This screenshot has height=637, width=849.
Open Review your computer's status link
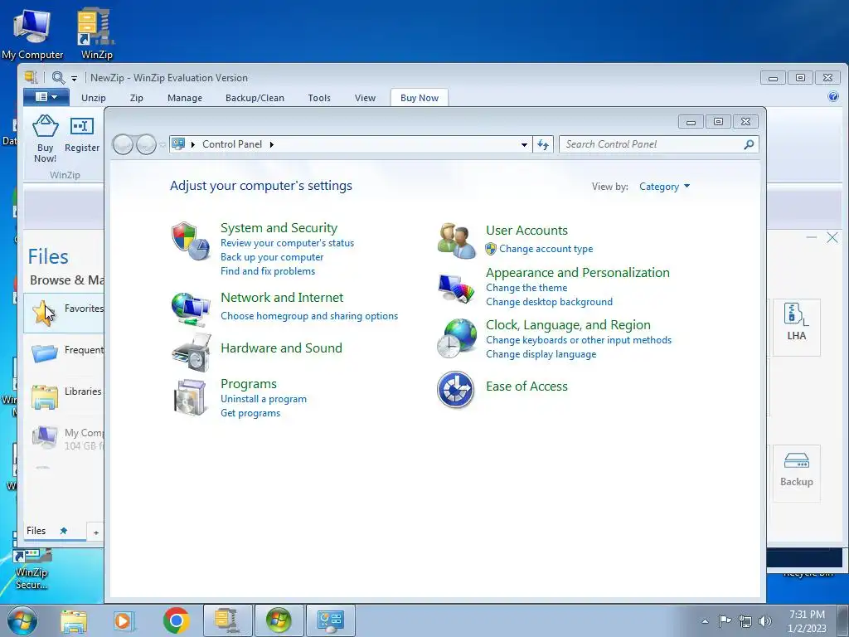[x=287, y=243]
